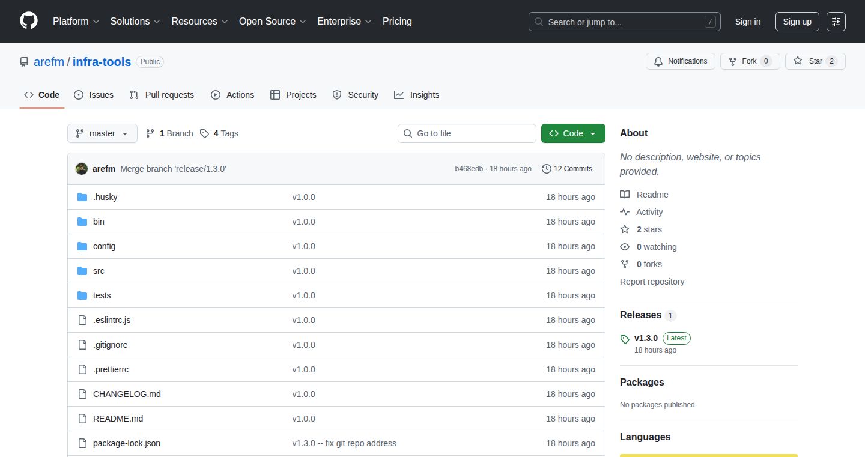Click the .prettierrc file icon
This screenshot has width=865, height=457.
point(82,369)
